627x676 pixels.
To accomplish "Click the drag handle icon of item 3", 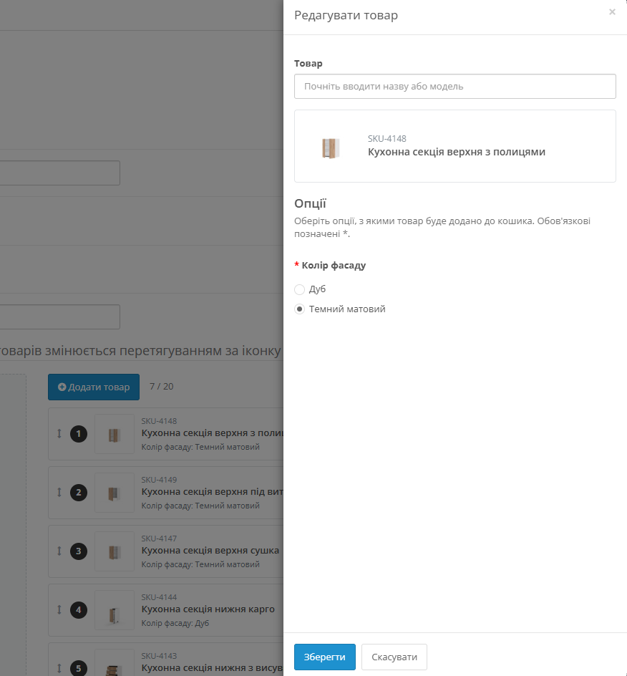I will 59,551.
